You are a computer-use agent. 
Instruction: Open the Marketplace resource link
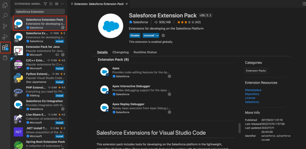coord(253,90)
